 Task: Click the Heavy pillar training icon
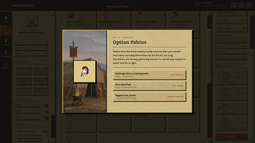71,15
